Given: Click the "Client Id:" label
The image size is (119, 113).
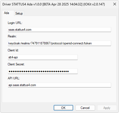Looking at the screenshot, I should [x=13, y=50].
